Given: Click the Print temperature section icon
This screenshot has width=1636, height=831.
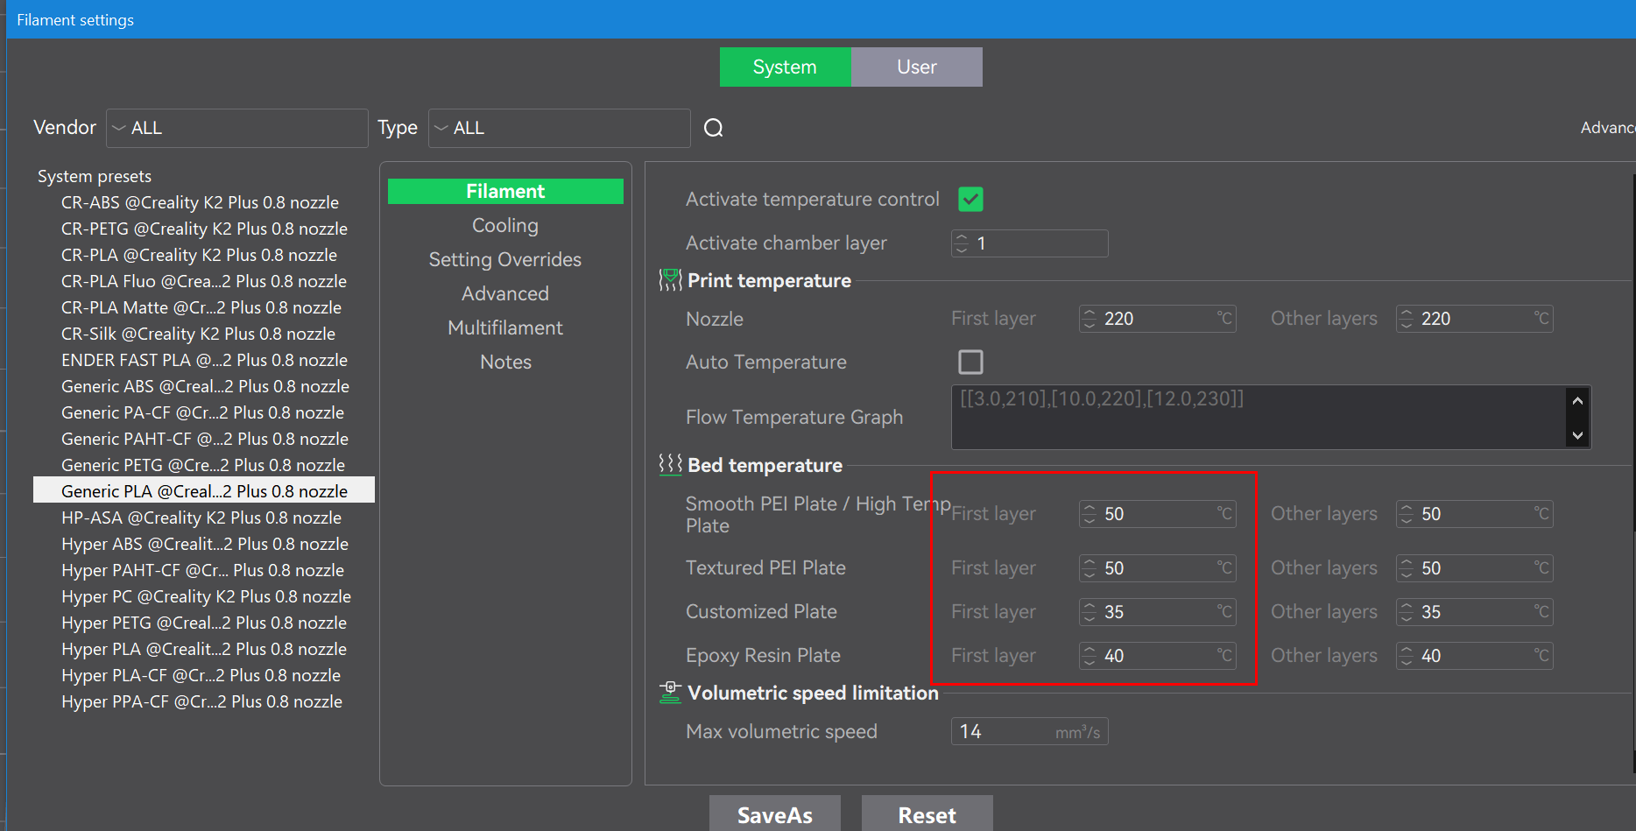Looking at the screenshot, I should (x=670, y=280).
